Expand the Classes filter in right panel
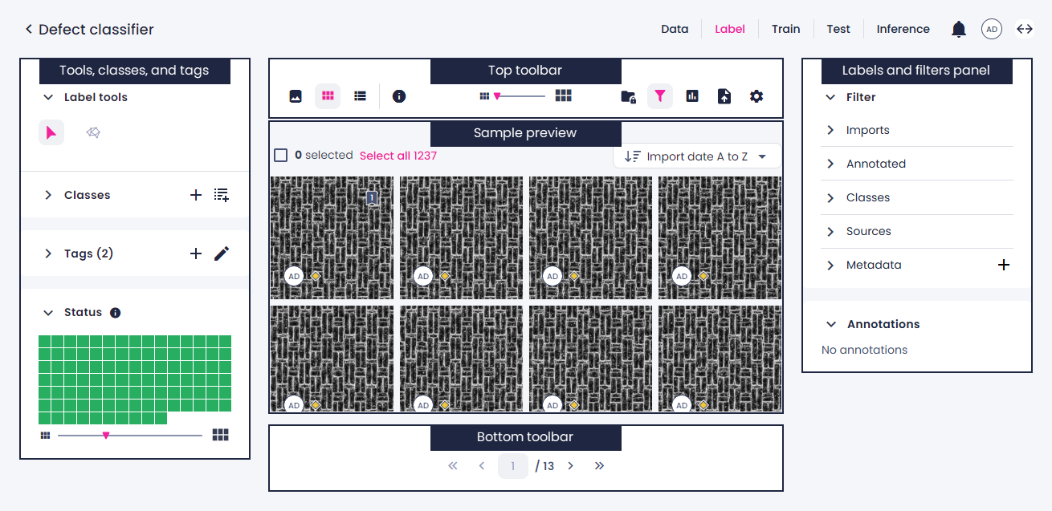This screenshot has height=511, width=1052. point(831,197)
